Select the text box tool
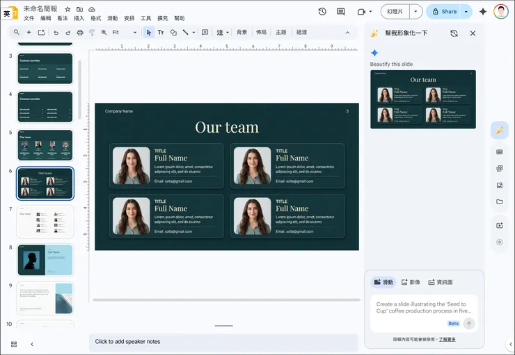Image resolution: width=515 pixels, height=355 pixels. click(161, 33)
